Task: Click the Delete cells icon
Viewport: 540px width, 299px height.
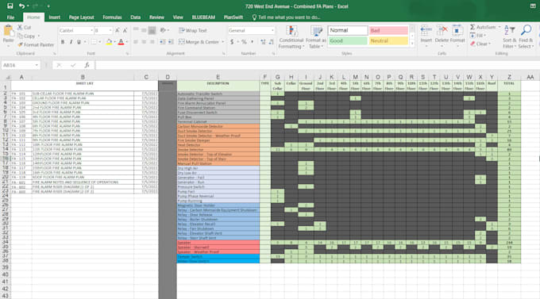Action: coord(442,31)
